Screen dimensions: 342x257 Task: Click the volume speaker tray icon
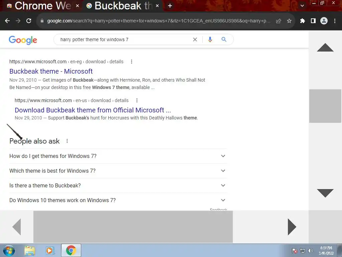pos(311,251)
